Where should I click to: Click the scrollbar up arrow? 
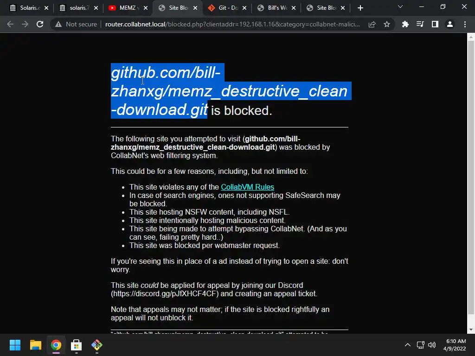471,37
